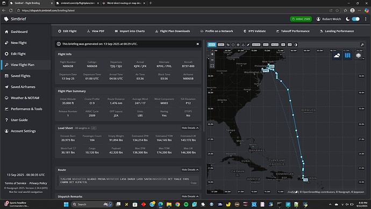
Task: Toggle the NATS tracks map layer
Action: (266, 45)
